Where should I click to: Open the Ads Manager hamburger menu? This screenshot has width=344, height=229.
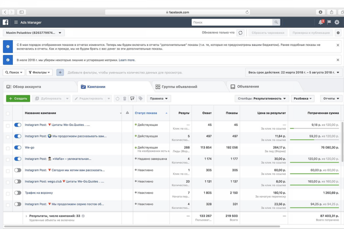click(x=16, y=22)
